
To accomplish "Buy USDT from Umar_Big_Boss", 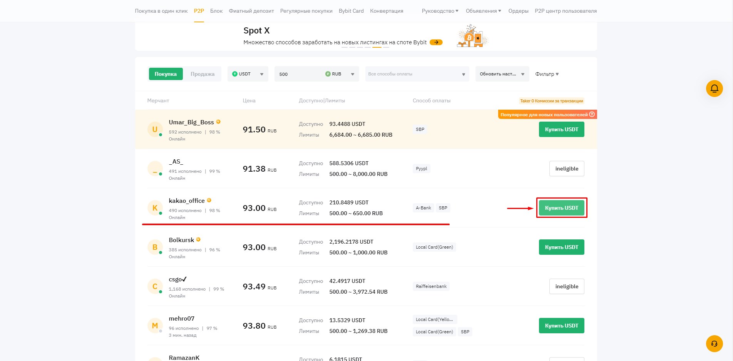I will [561, 129].
